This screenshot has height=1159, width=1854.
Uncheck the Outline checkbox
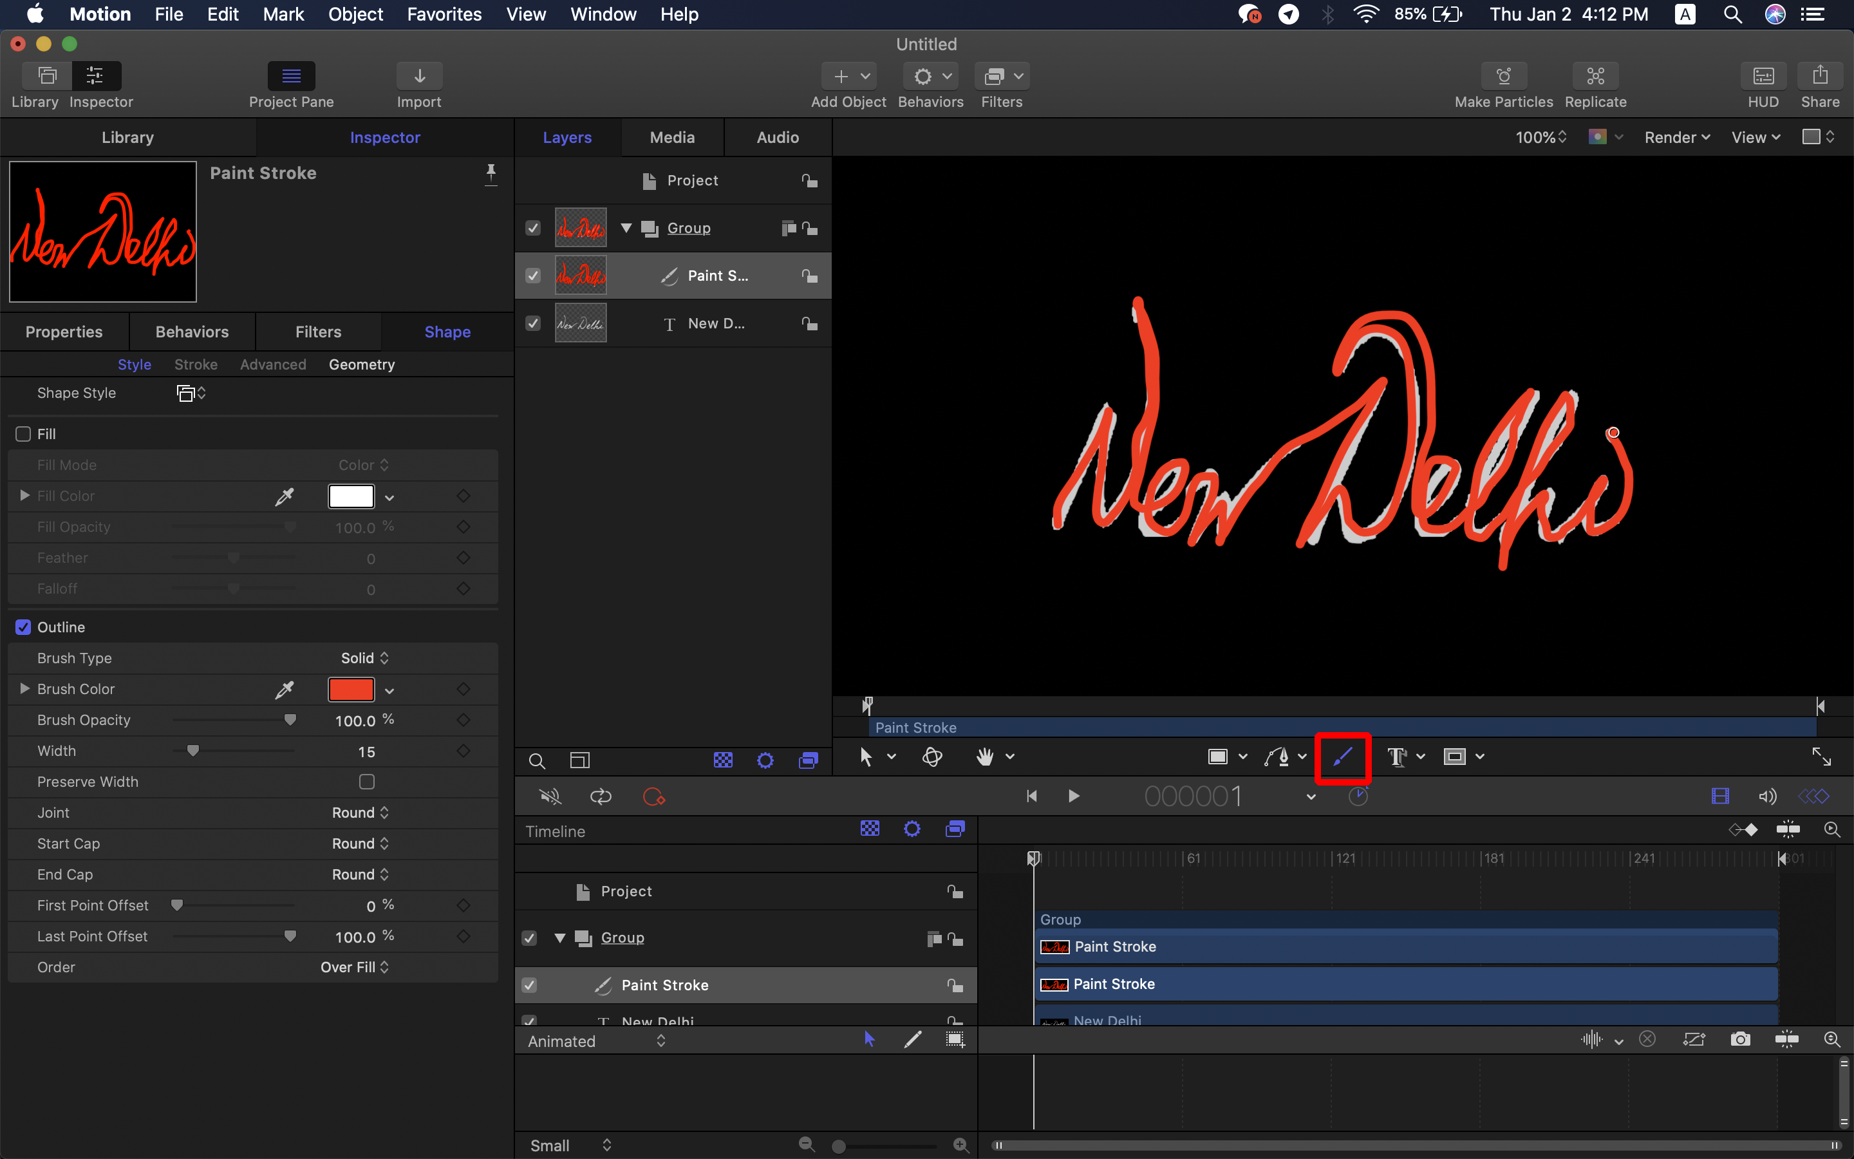(24, 628)
